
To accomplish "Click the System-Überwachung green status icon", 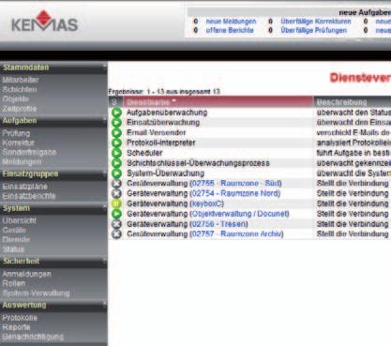I will coord(116,173).
